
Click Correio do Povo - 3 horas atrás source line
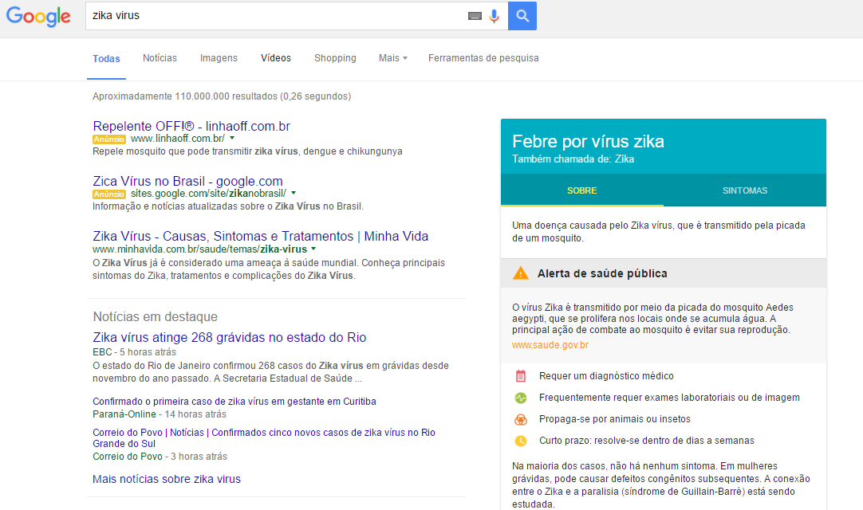point(160,457)
